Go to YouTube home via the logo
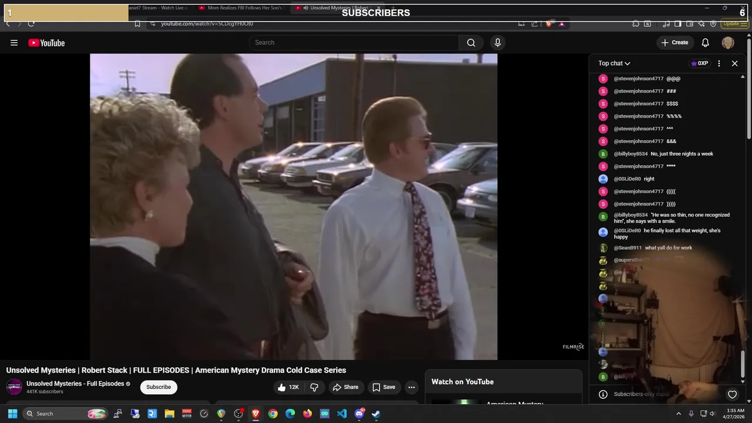The height and width of the screenshot is (423, 752). click(46, 43)
